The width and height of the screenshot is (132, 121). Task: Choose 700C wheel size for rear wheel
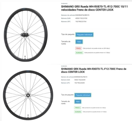(79, 42)
